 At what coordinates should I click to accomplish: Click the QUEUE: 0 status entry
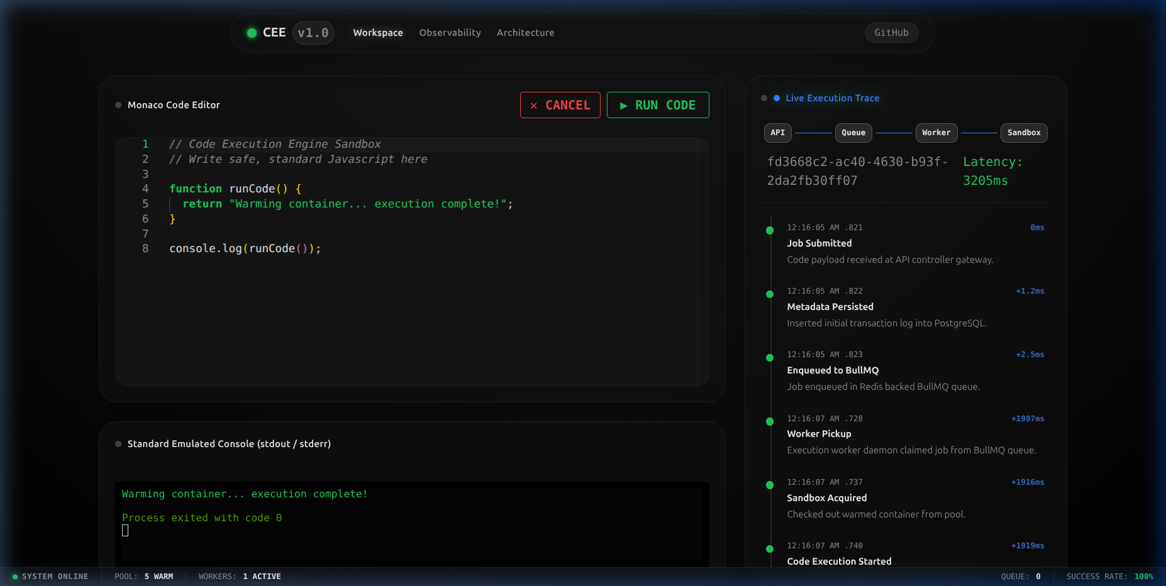(x=1021, y=577)
